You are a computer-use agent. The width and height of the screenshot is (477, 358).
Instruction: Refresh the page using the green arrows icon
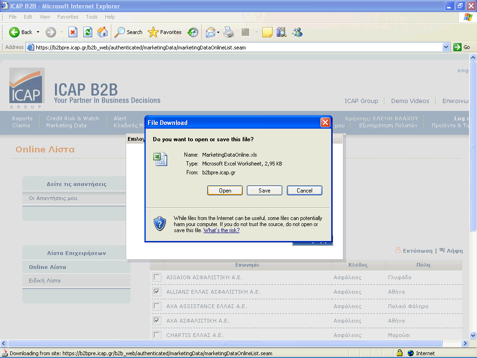(88, 32)
